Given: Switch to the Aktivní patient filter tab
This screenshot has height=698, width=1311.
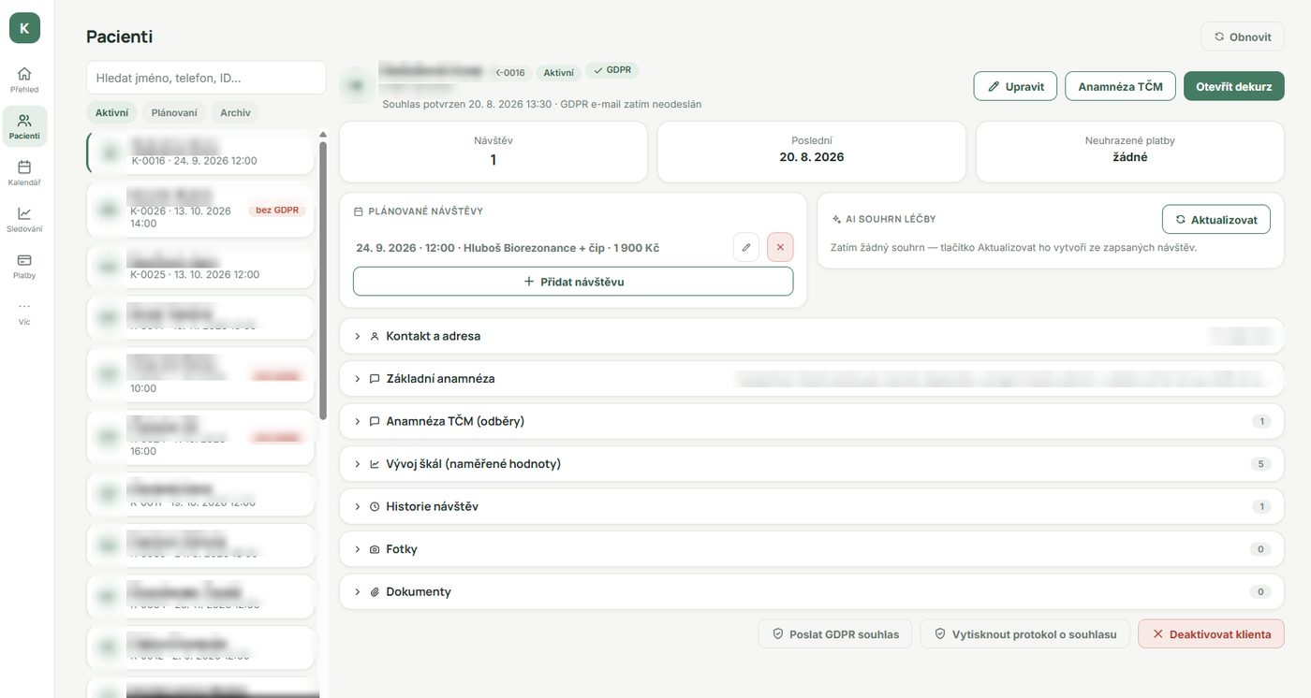Looking at the screenshot, I should click(x=111, y=112).
